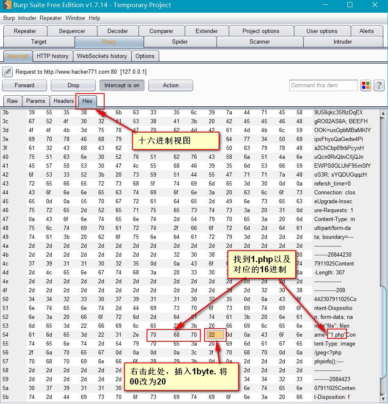Switch to the Raw view tab
The image size is (388, 404).
click(x=13, y=101)
